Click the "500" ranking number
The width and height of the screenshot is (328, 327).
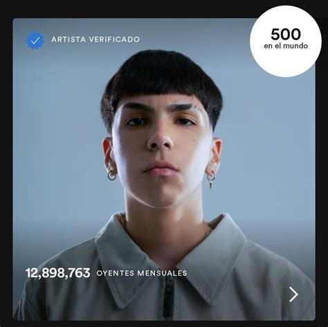(x=286, y=35)
